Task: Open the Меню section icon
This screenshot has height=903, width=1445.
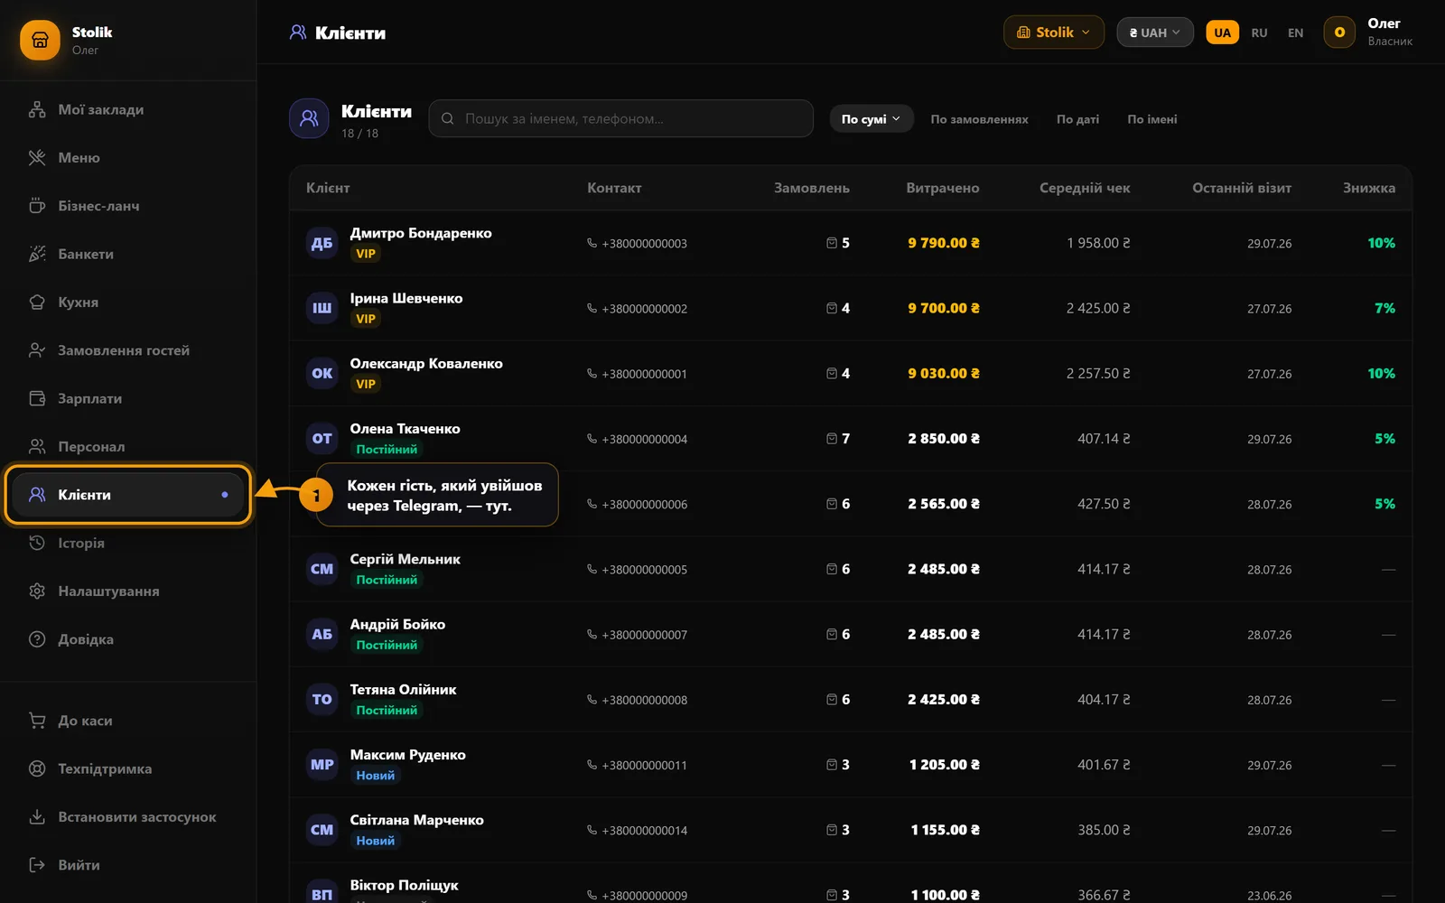Action: [x=37, y=158]
